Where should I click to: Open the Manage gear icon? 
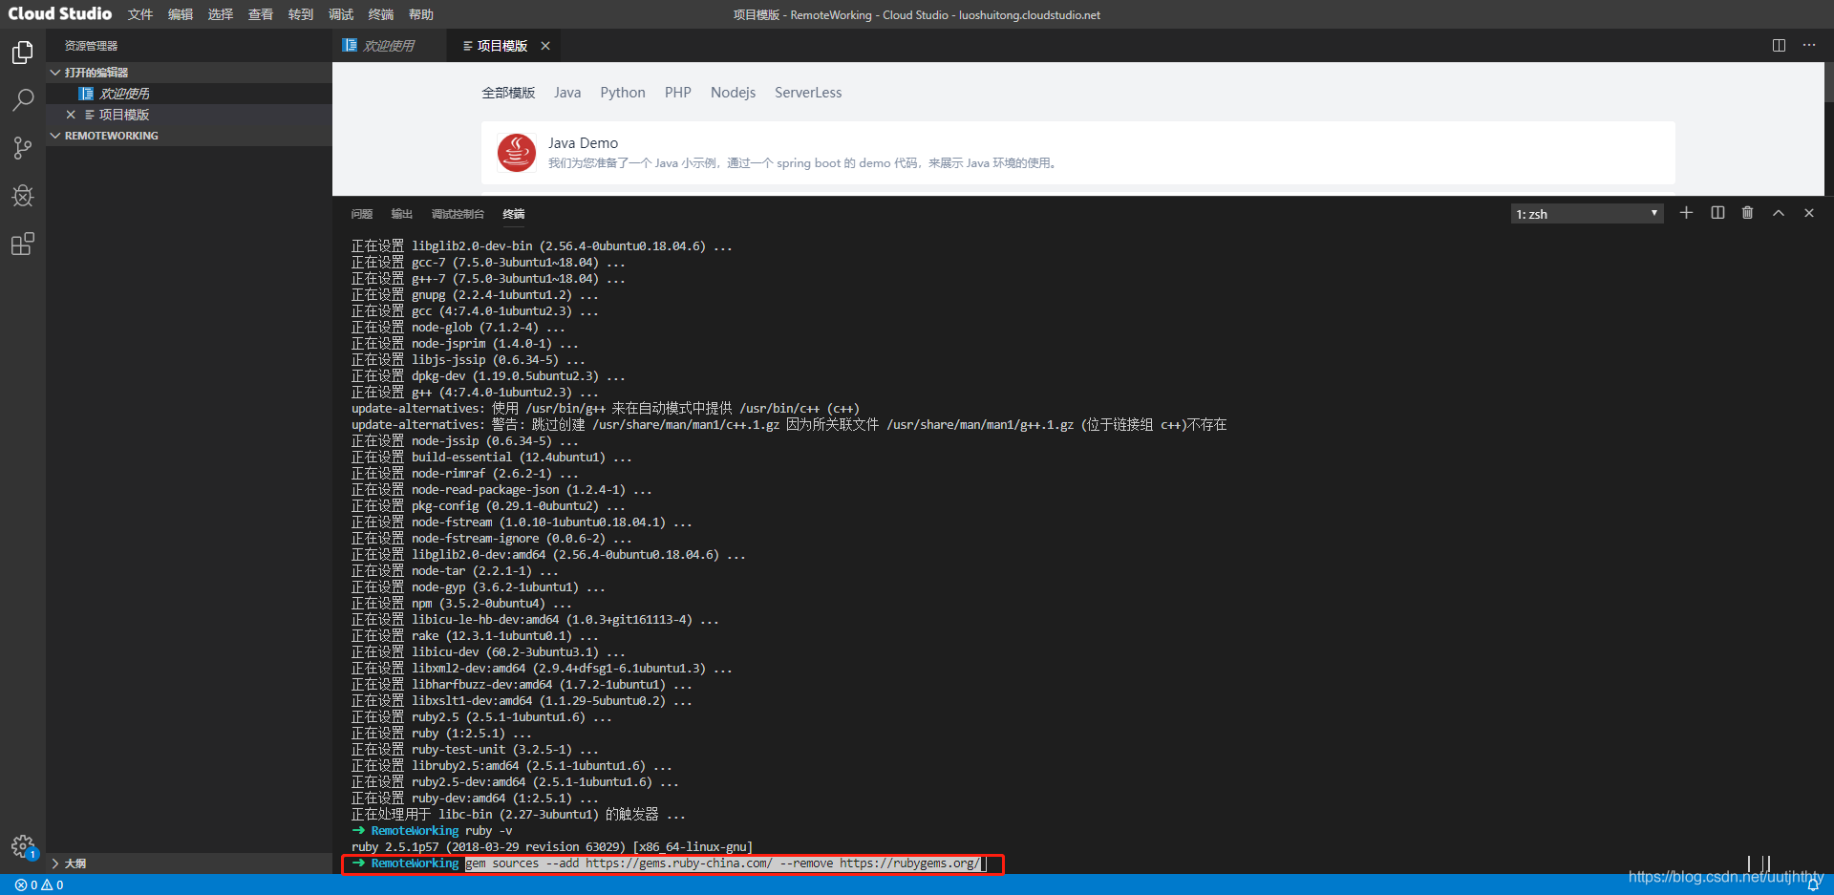click(x=23, y=846)
